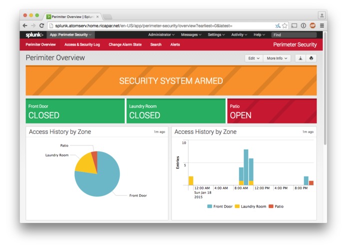Go back with the browser back arrow
The height and width of the screenshot is (247, 347).
tap(25, 25)
